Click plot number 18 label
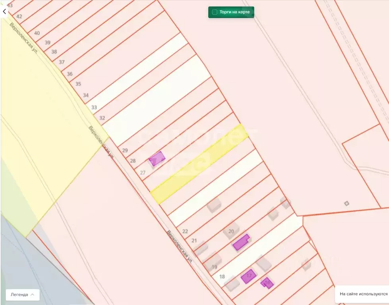 pyautogui.click(x=222, y=276)
